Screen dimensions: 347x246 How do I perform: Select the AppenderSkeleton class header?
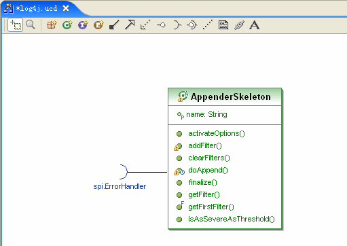coord(225,97)
